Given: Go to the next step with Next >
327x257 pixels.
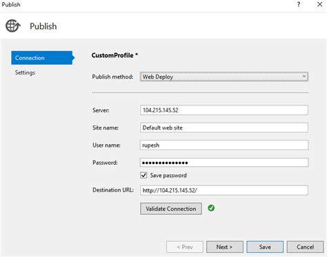Looking at the screenshot, I should tap(224, 247).
